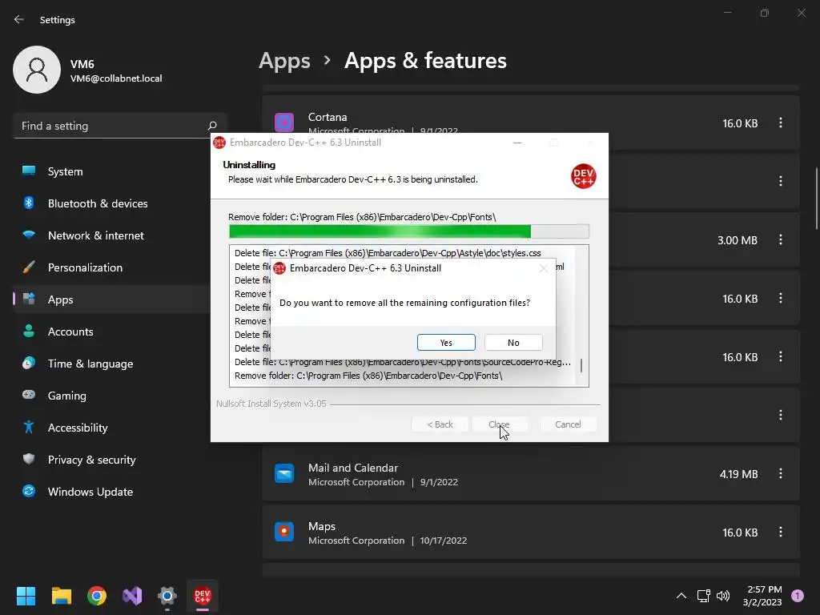The height and width of the screenshot is (615, 820).
Task: Click the System monitor icon
Action: click(29, 171)
